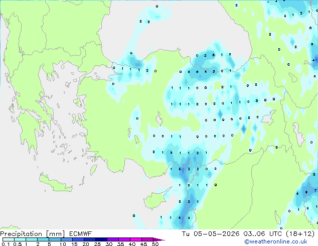Click the 30–35 mm purple legend swatch
318x246 pixels.
(113, 239)
